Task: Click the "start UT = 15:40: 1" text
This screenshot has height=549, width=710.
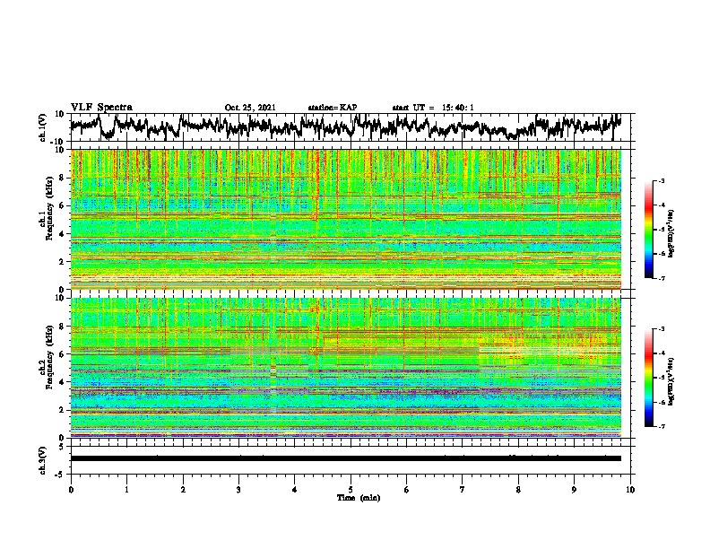Action: (x=433, y=108)
